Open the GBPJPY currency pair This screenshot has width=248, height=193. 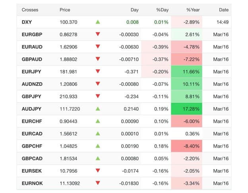coord(32,96)
